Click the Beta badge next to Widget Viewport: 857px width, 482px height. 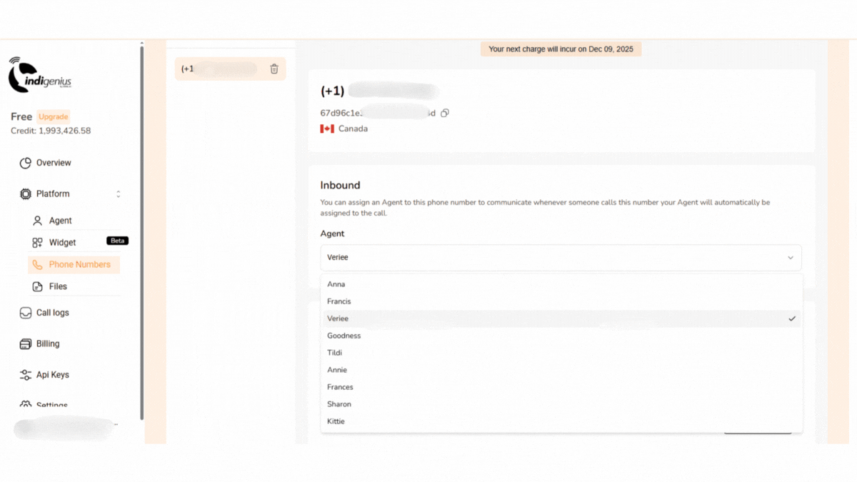click(118, 241)
